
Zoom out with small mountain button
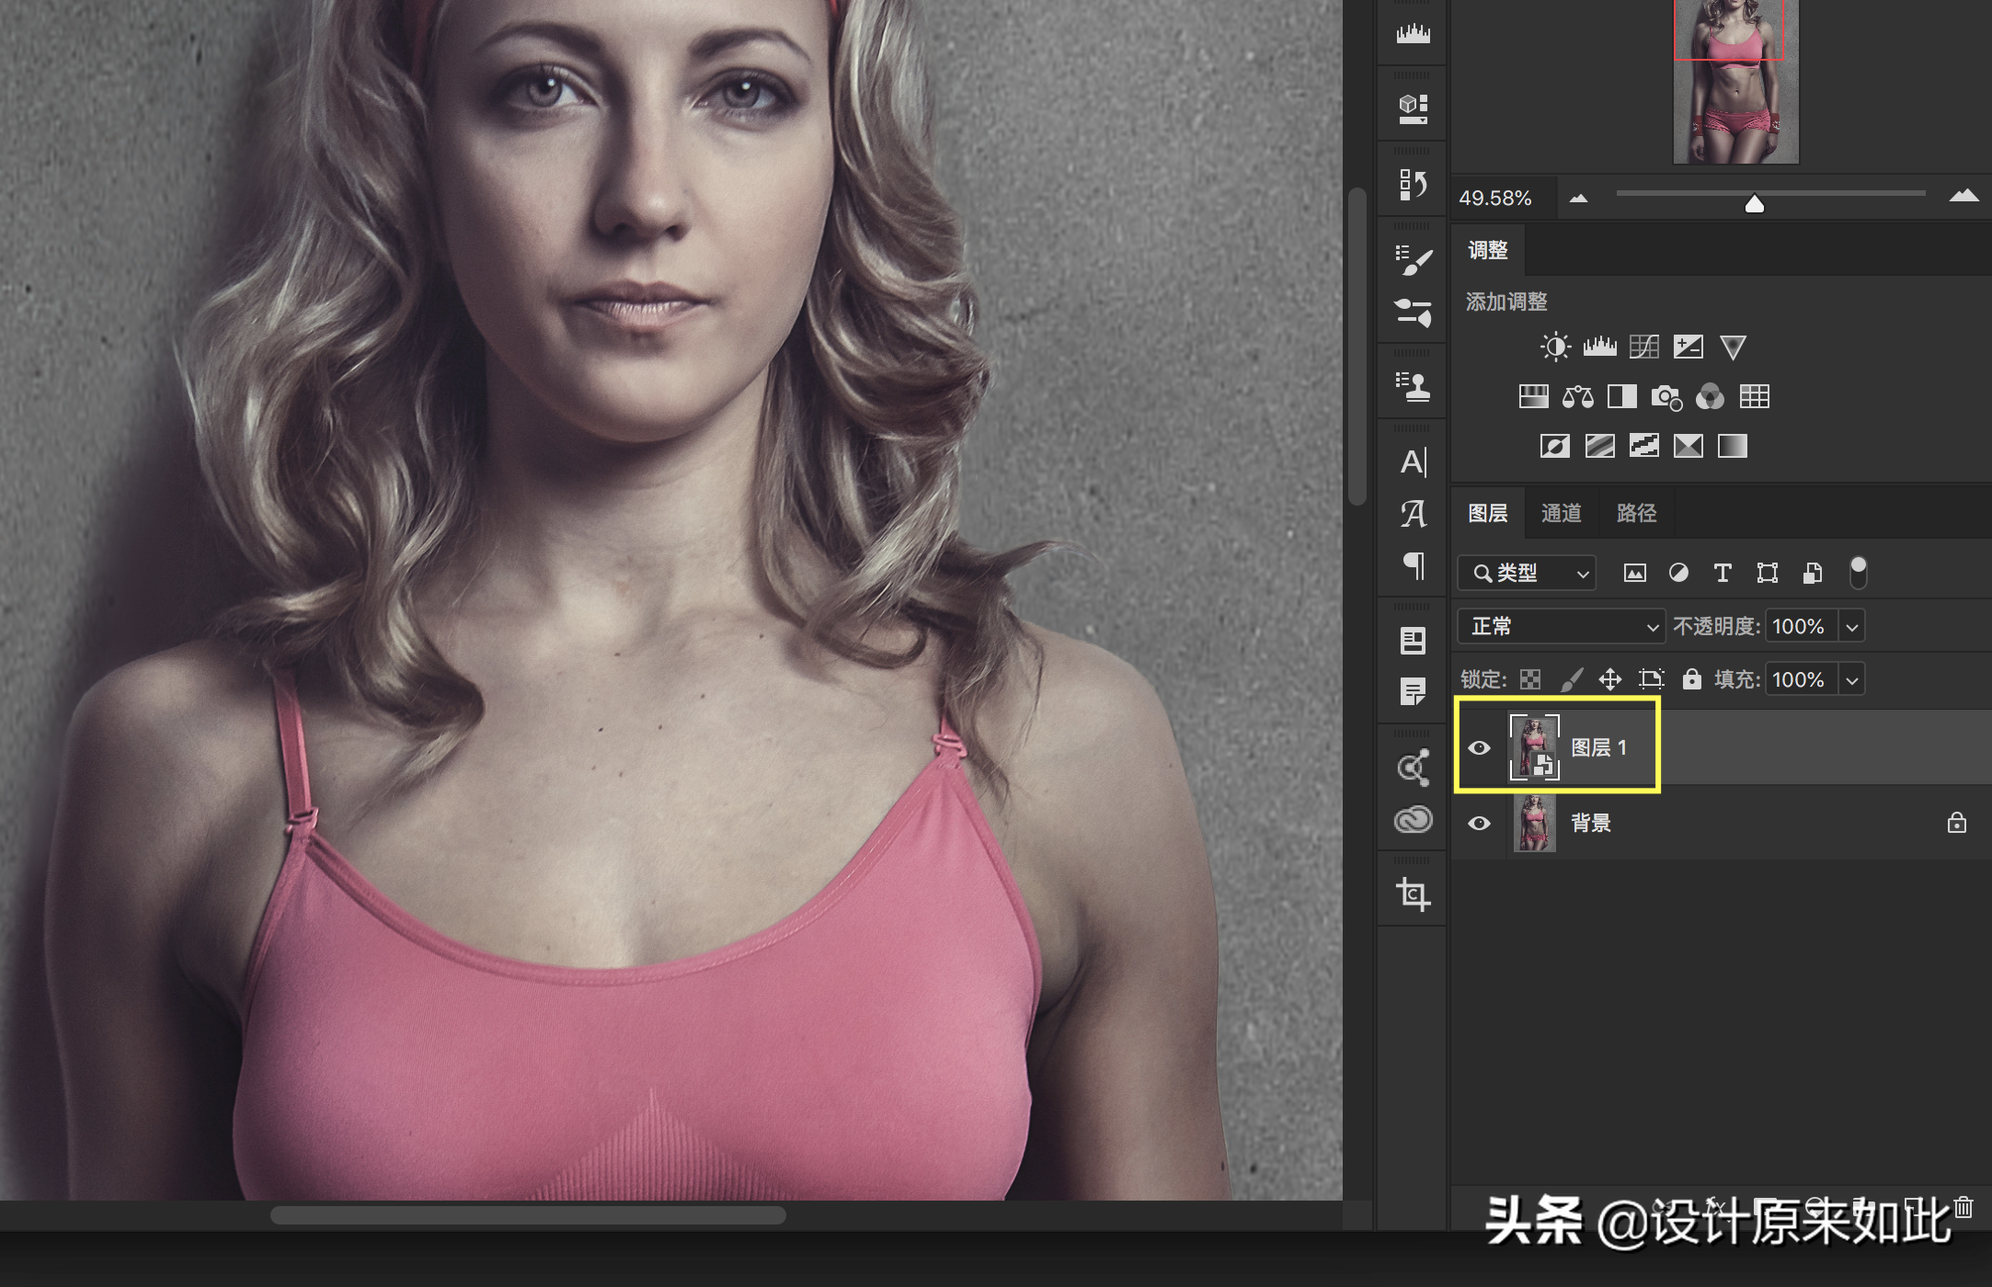pos(1578,198)
